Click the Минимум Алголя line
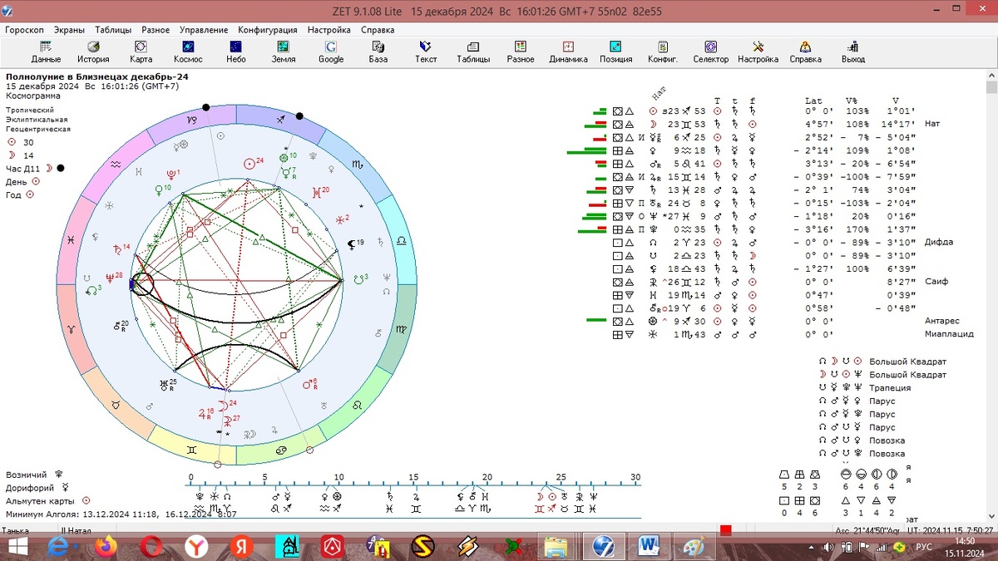 [x=121, y=514]
